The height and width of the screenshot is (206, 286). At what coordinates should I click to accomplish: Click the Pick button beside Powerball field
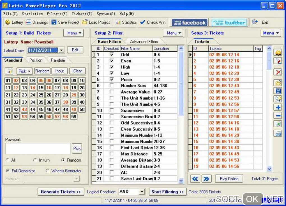click(x=77, y=148)
